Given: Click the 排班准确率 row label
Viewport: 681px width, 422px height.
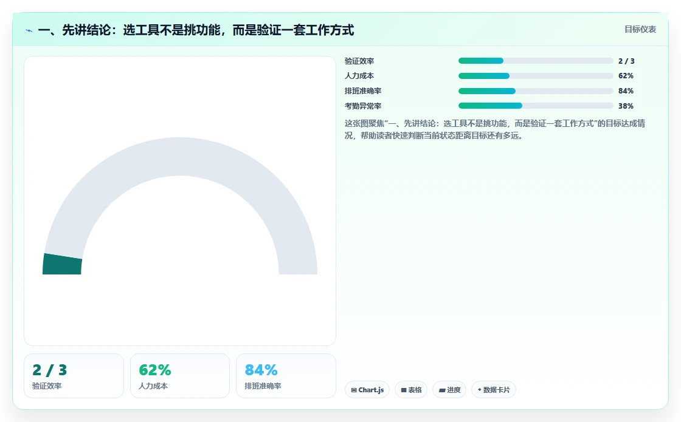Looking at the screenshot, I should (363, 91).
